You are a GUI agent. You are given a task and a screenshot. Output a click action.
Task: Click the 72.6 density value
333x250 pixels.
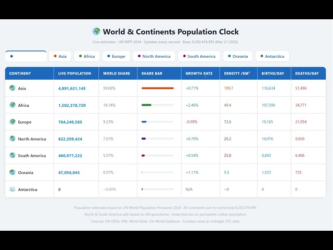pyautogui.click(x=227, y=122)
